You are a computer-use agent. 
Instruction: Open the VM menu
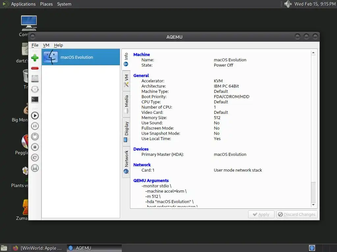pyautogui.click(x=46, y=45)
